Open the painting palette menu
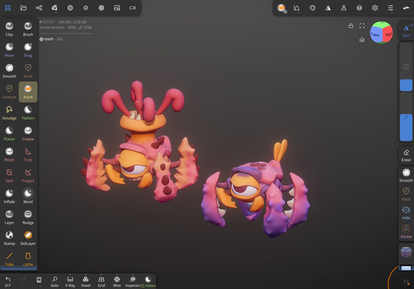This screenshot has width=414, height=289. pyautogui.click(x=313, y=8)
